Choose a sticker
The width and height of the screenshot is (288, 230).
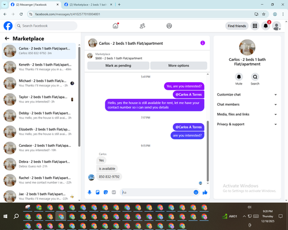click(105, 192)
